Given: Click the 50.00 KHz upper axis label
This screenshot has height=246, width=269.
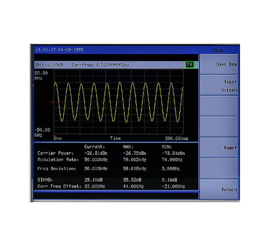Looking at the screenshot, I should click(41, 75).
